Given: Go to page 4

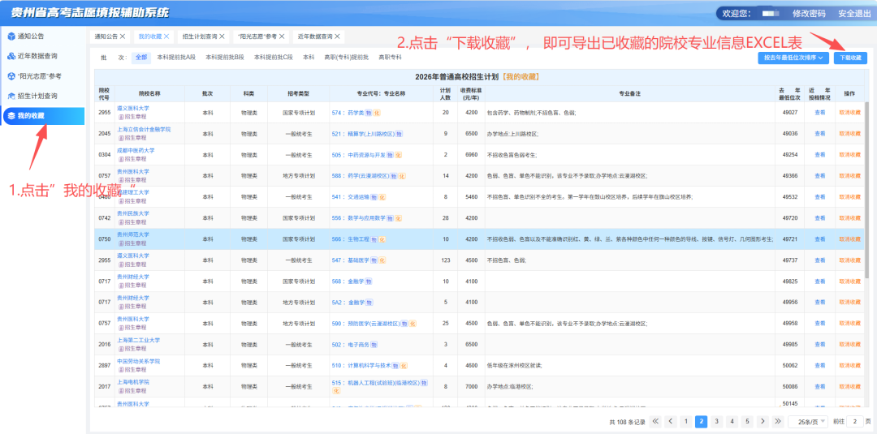Looking at the screenshot, I should pyautogui.click(x=731, y=421).
